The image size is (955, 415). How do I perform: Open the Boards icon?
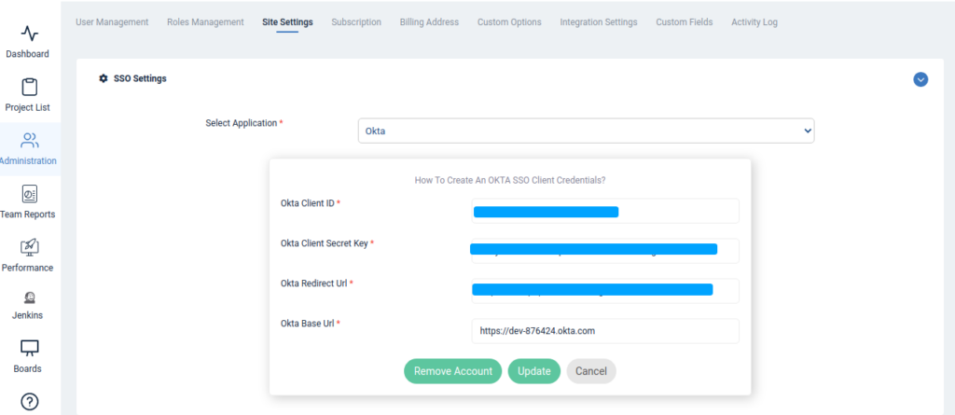pos(29,348)
